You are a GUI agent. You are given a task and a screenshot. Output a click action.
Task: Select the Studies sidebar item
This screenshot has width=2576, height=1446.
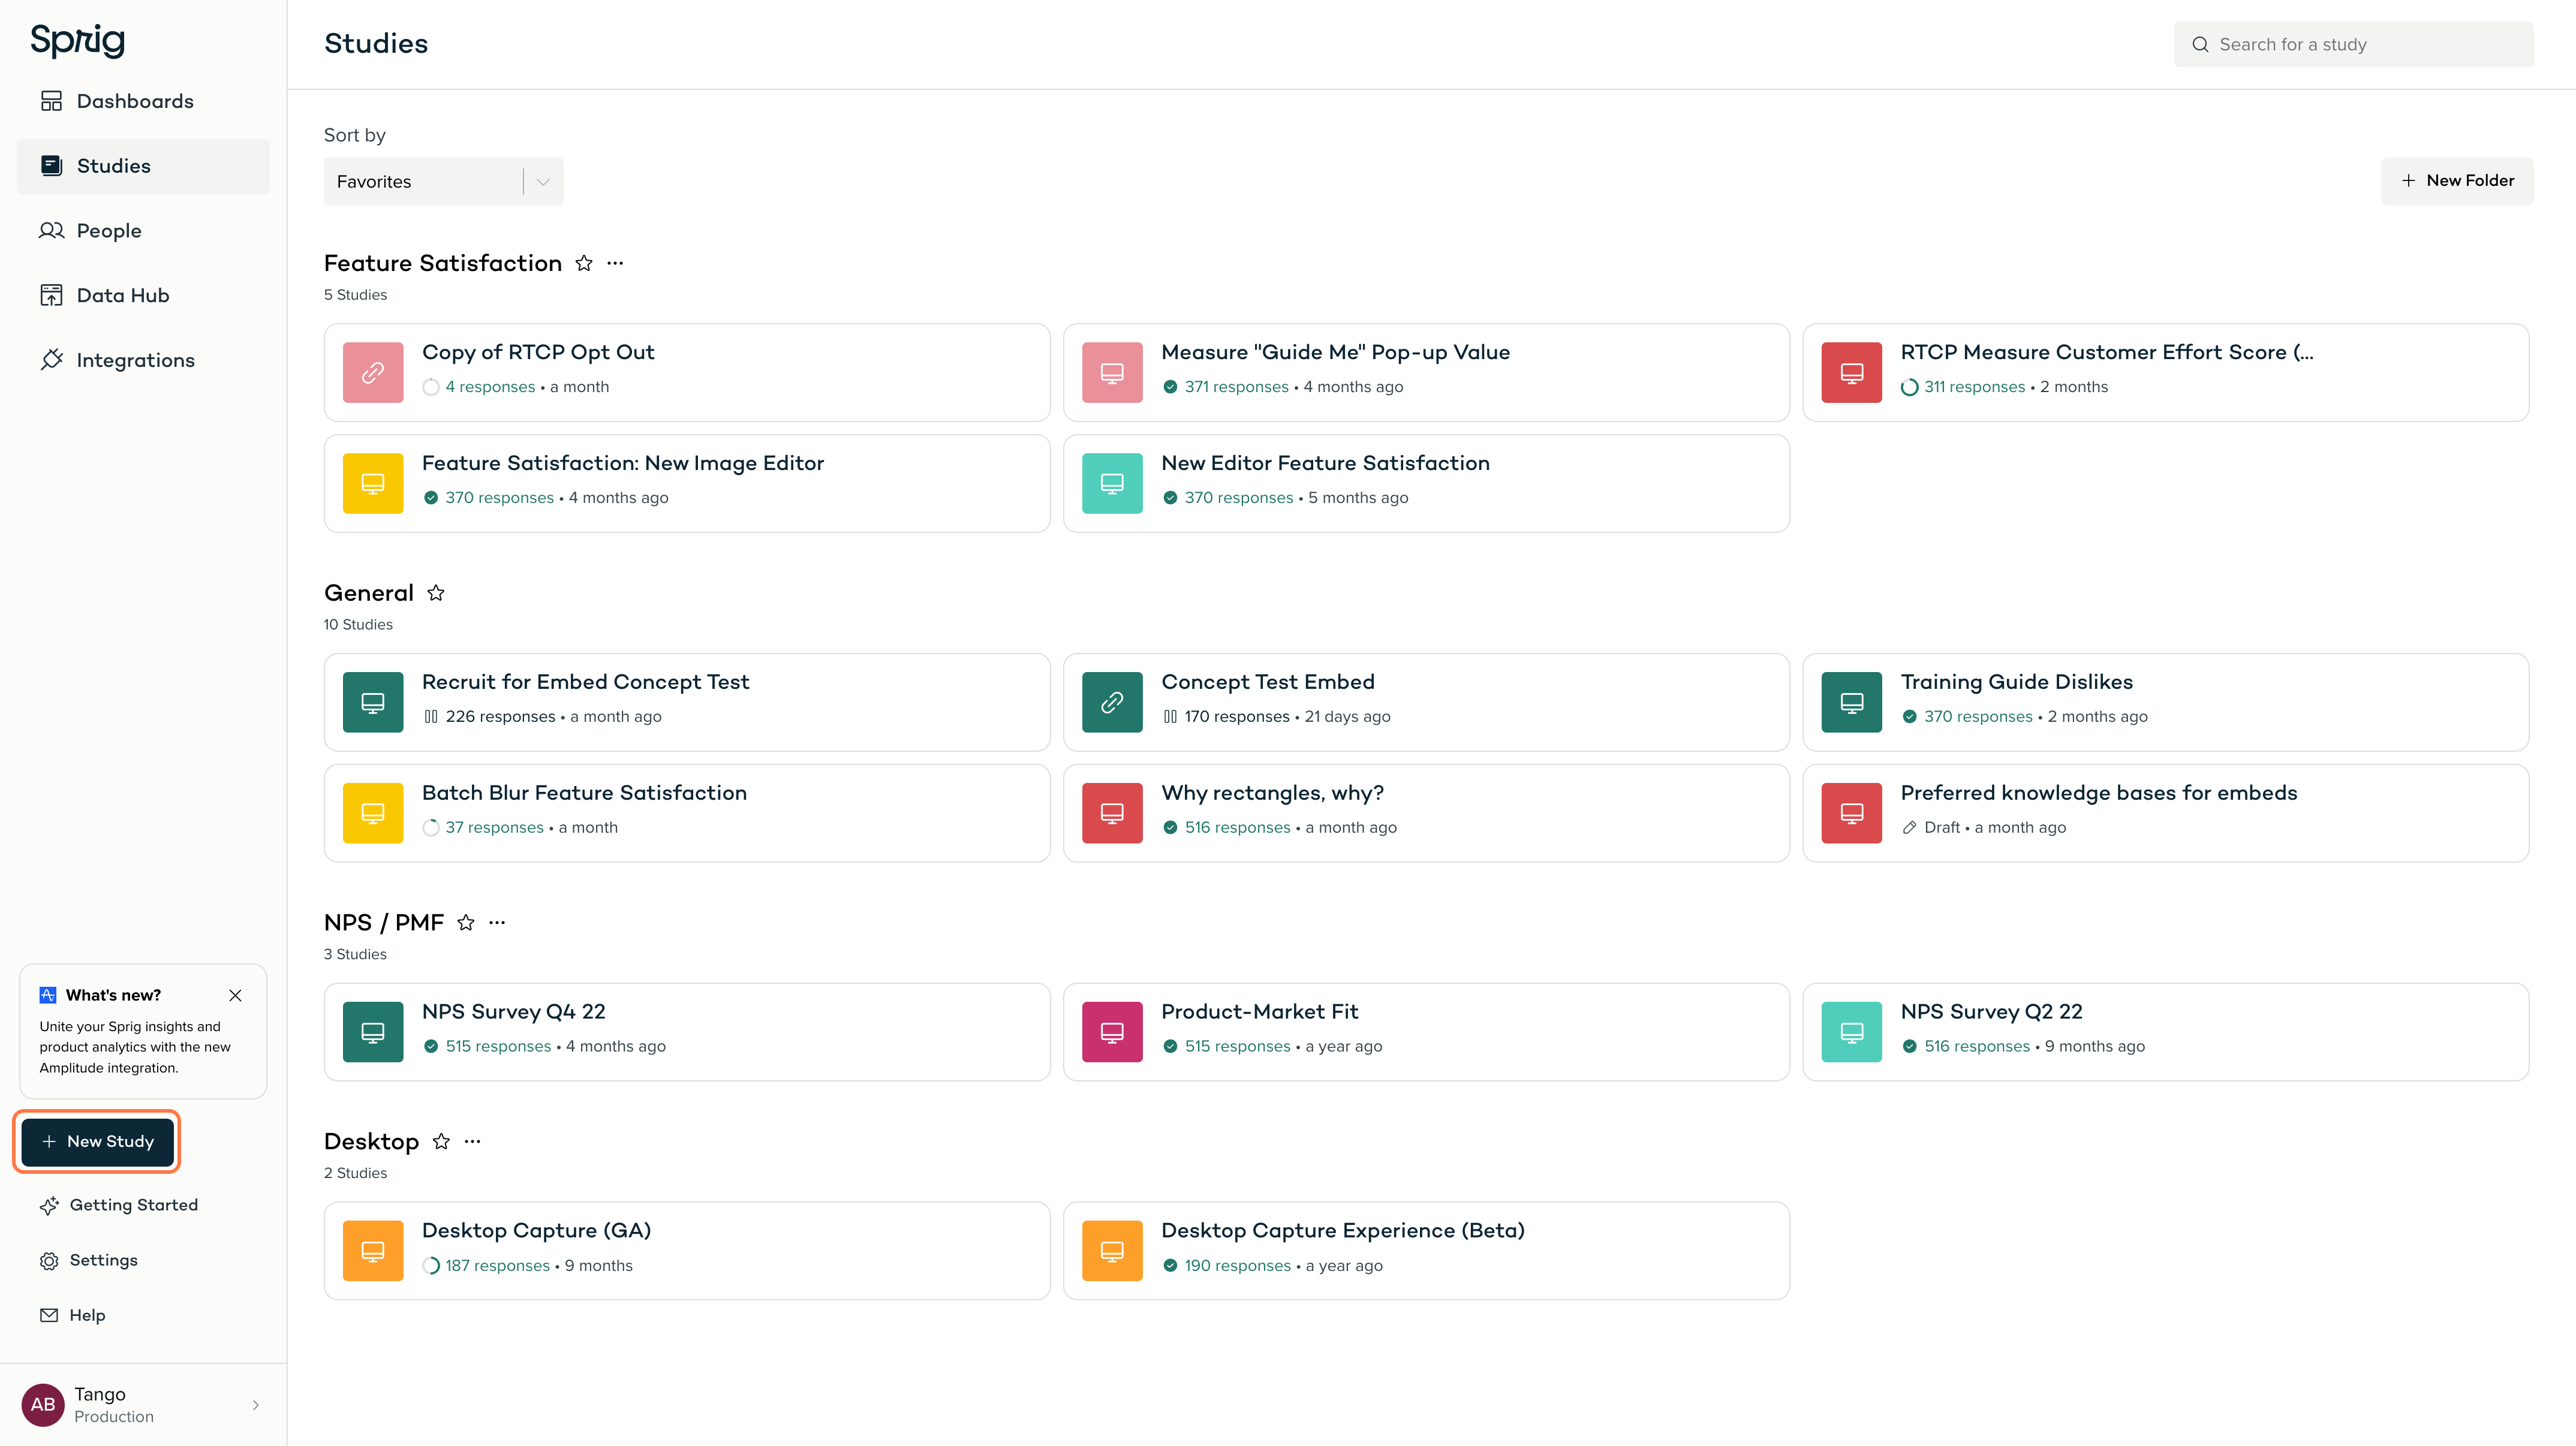coord(143,166)
